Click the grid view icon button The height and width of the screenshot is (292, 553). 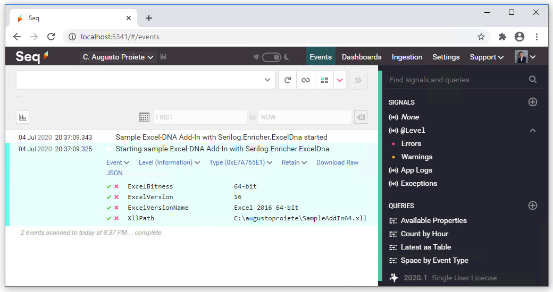(x=324, y=80)
